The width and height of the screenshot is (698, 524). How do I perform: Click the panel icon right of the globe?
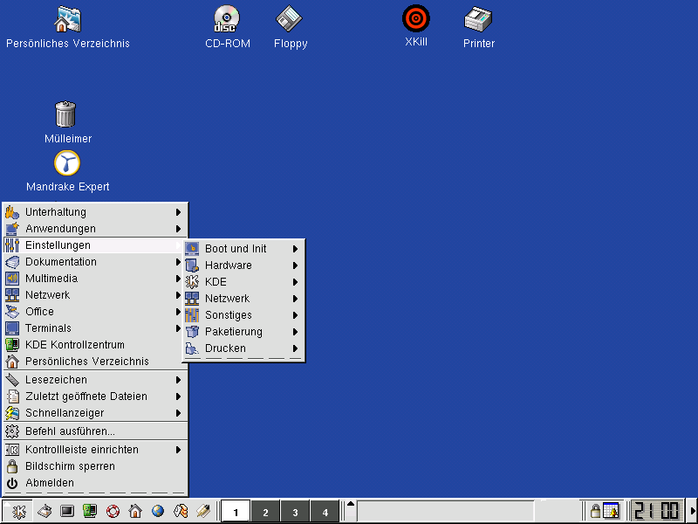(181, 511)
